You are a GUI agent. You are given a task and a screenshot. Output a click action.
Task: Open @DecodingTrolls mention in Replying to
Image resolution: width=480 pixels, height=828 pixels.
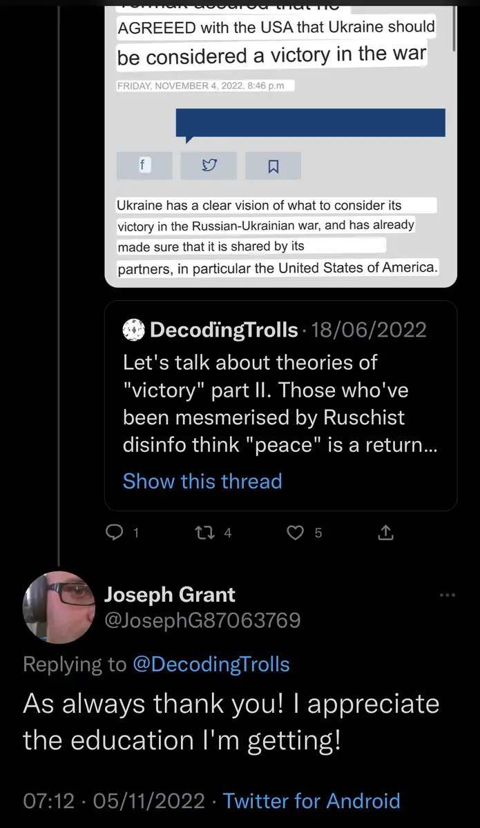pyautogui.click(x=210, y=664)
